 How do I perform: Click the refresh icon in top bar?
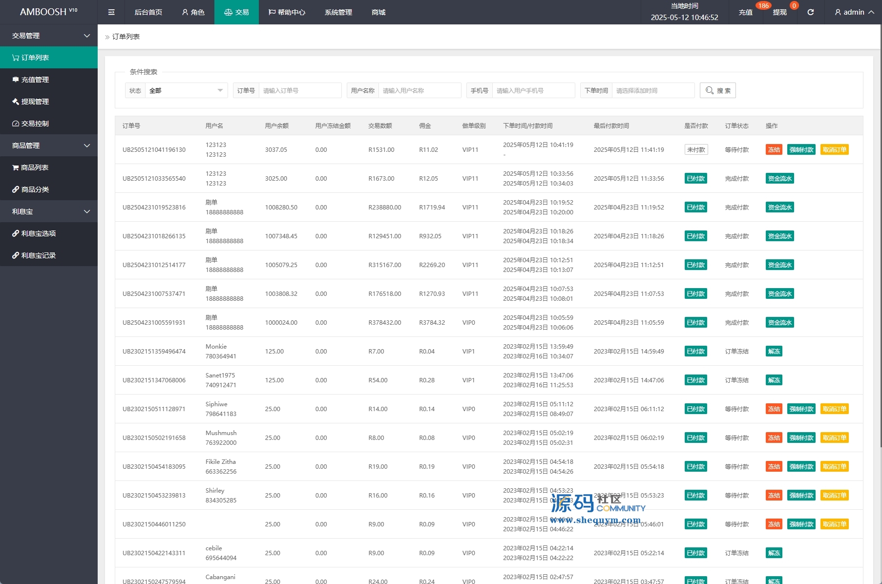810,12
